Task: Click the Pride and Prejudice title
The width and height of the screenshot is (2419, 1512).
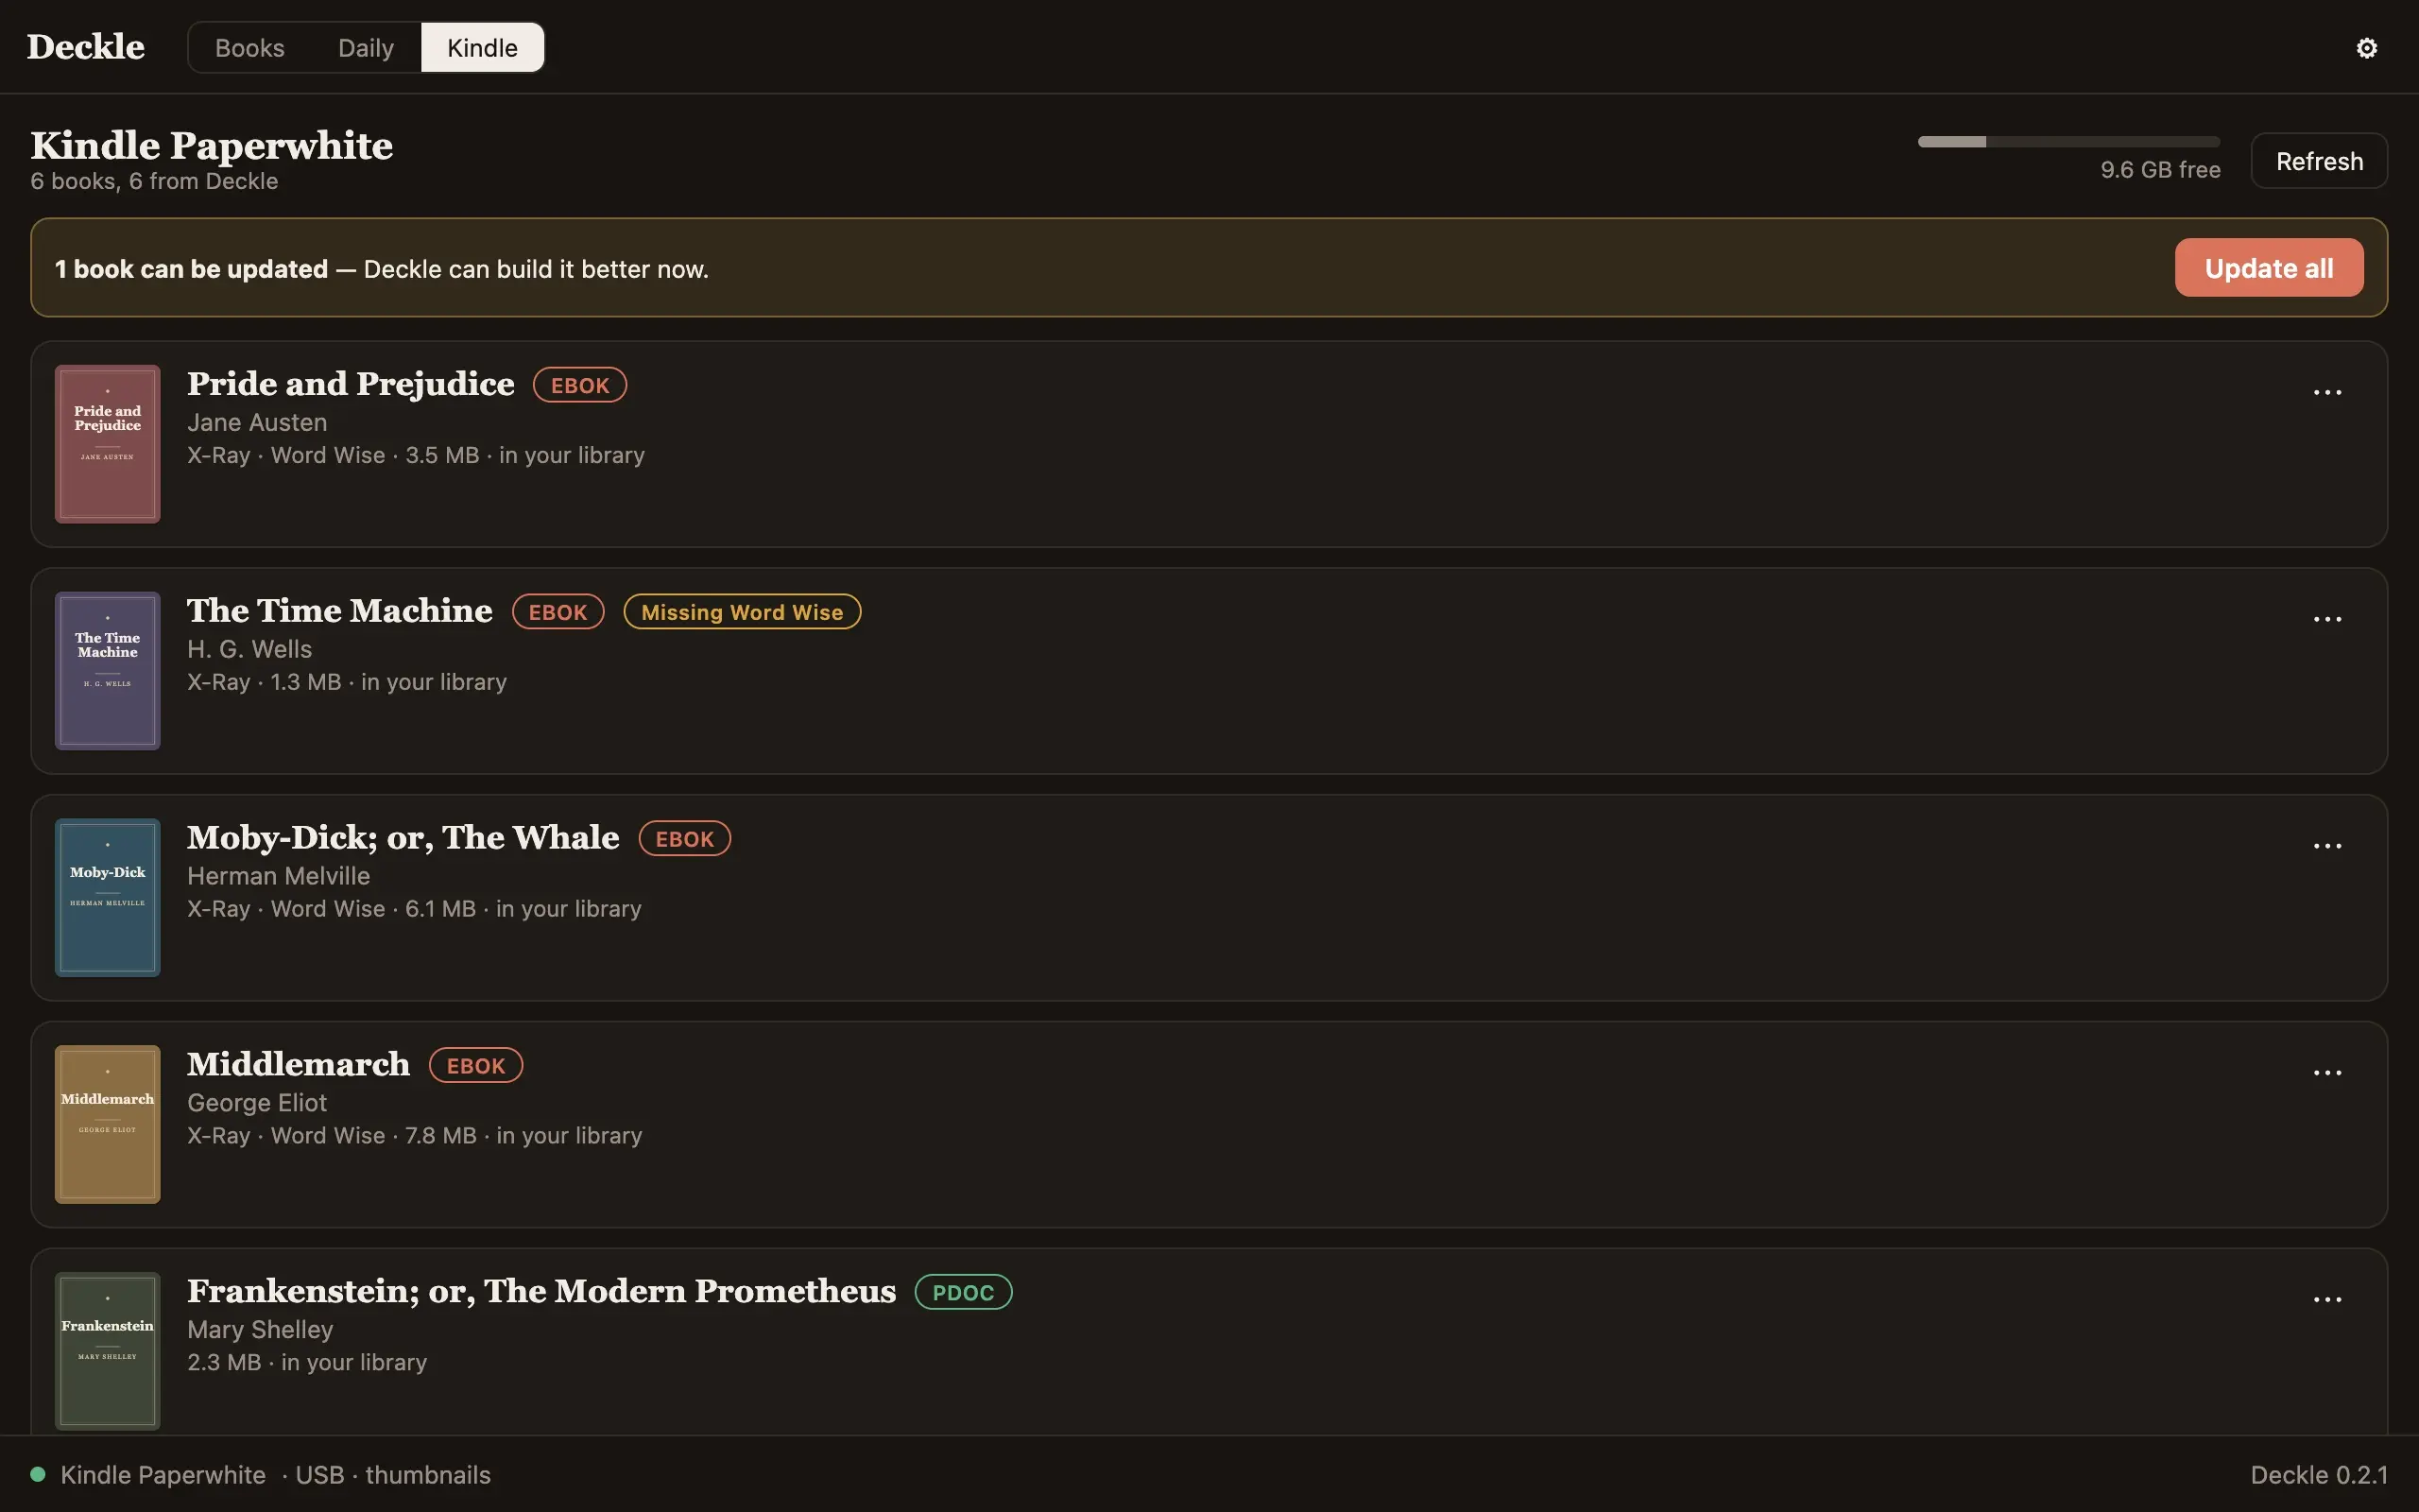Action: tap(351, 384)
